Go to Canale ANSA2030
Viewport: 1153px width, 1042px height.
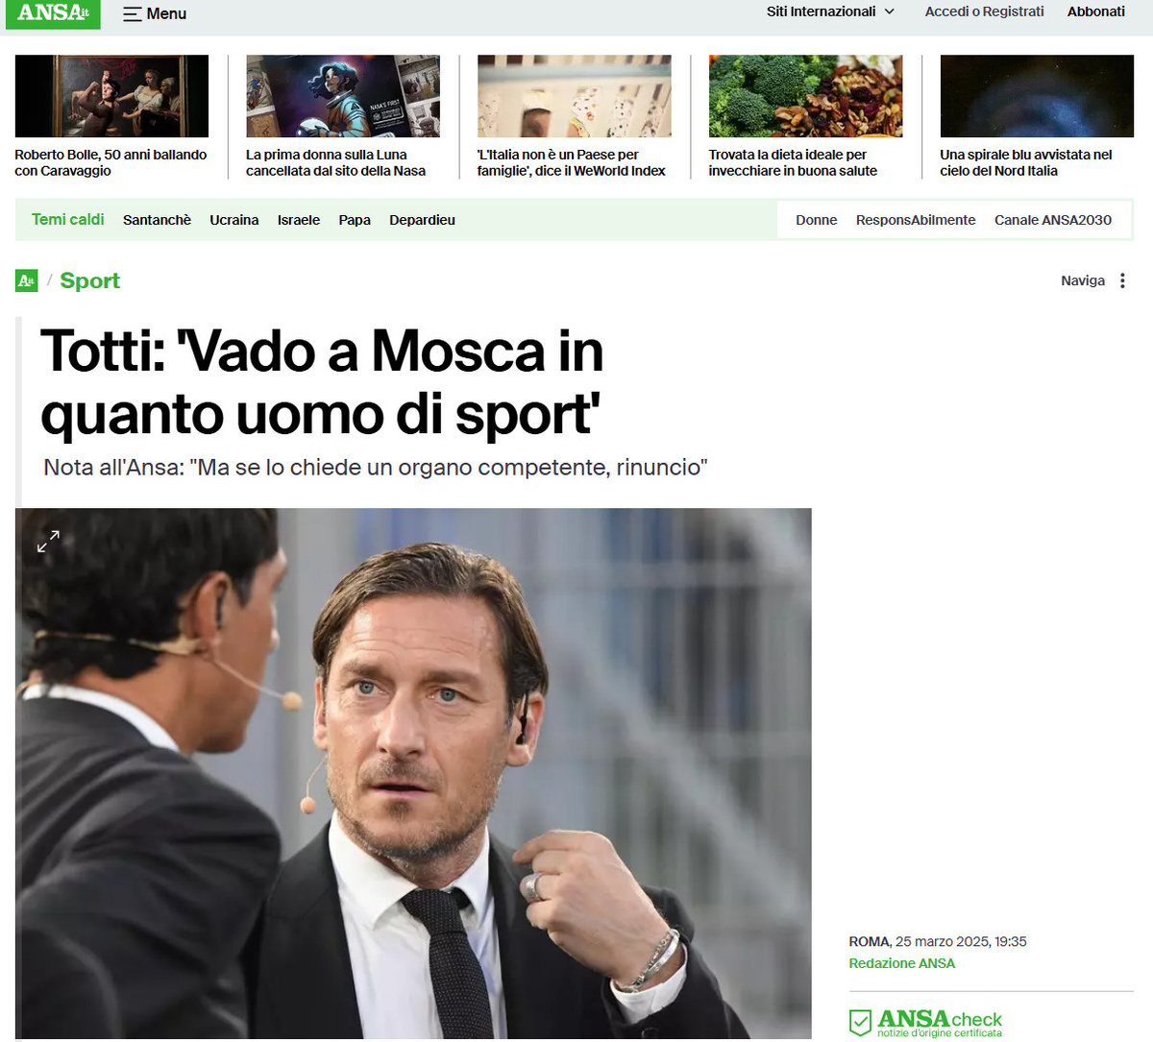(1053, 220)
